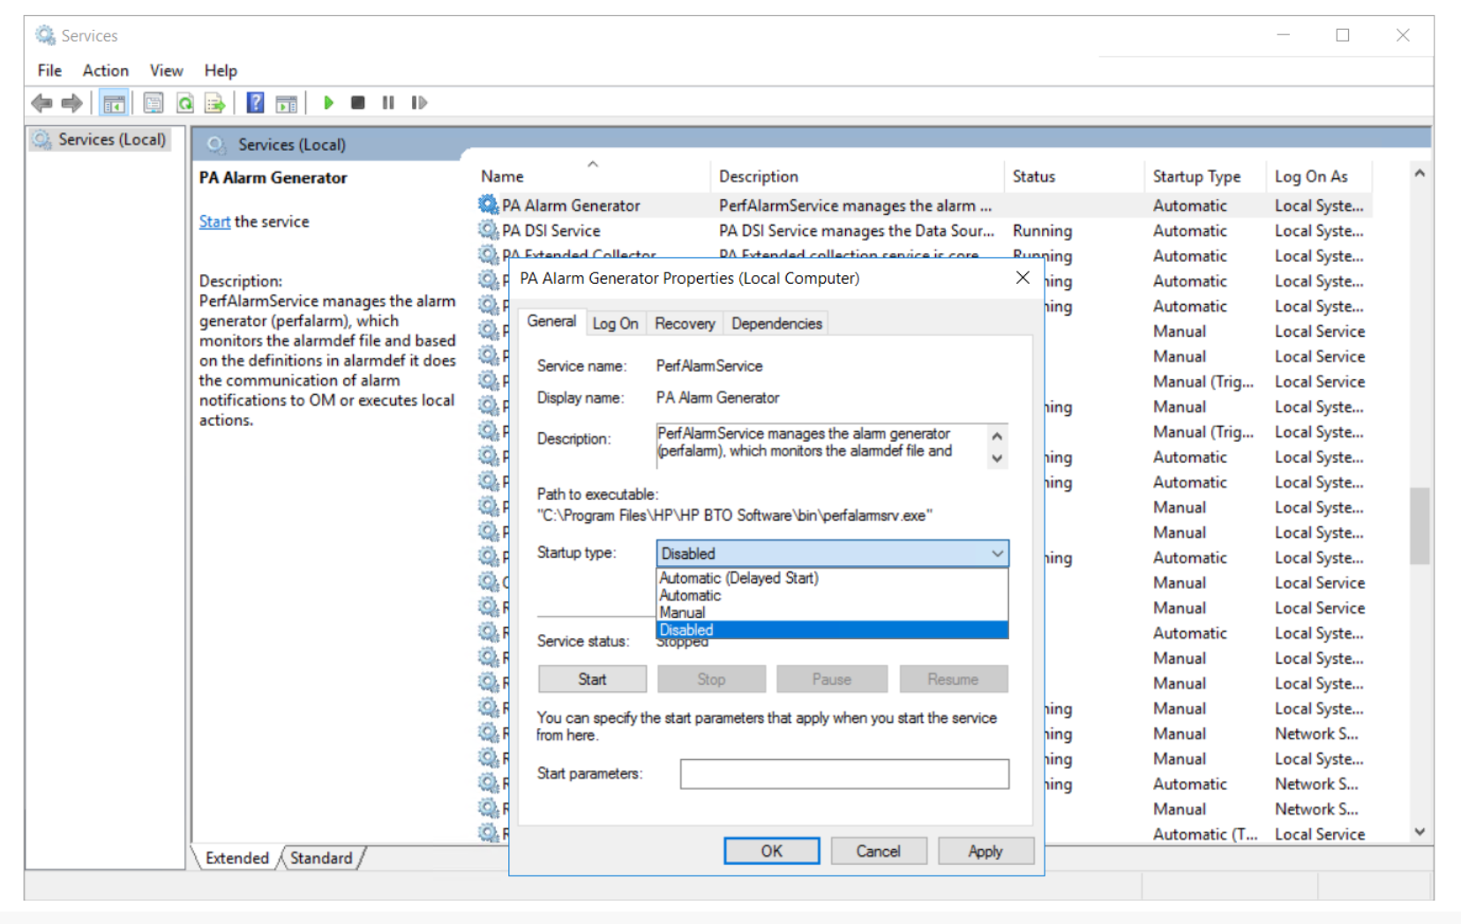Viewport: 1461px width, 924px height.
Task: Navigate forward using the arrow icon
Action: tap(72, 102)
